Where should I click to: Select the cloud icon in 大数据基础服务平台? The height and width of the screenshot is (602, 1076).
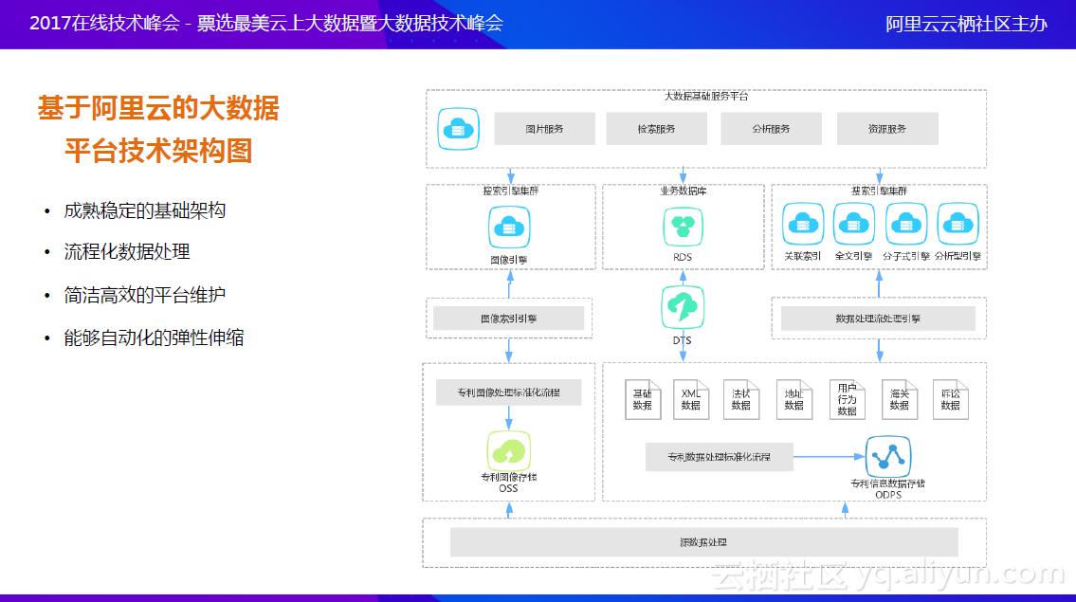click(457, 128)
